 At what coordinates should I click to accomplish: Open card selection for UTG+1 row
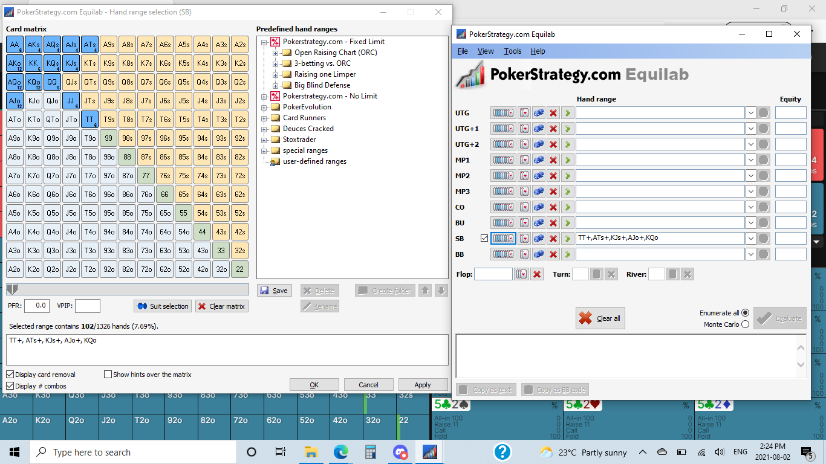click(x=524, y=129)
